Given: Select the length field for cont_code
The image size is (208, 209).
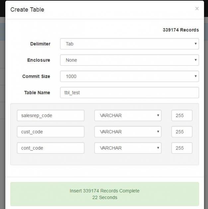Looking at the screenshot, I should coord(181,148).
